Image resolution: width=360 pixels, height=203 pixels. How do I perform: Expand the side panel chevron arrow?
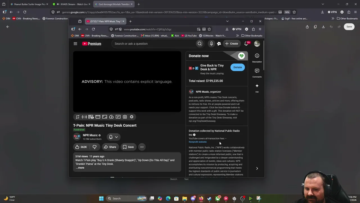[x=257, y=168]
